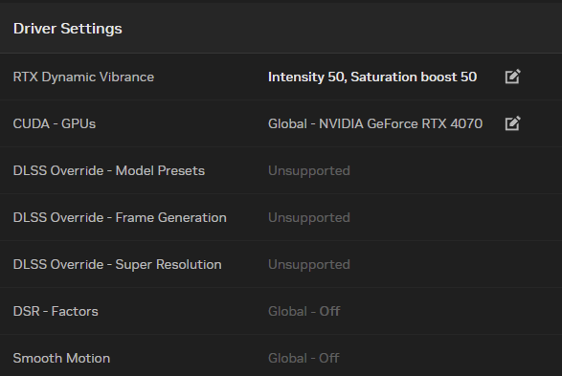Click the Intensity 50 value text

tap(306, 77)
